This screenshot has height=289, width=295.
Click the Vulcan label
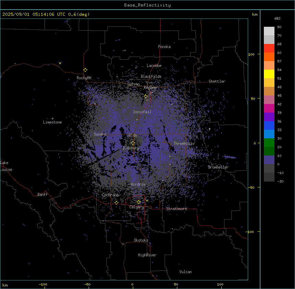pos(186,272)
